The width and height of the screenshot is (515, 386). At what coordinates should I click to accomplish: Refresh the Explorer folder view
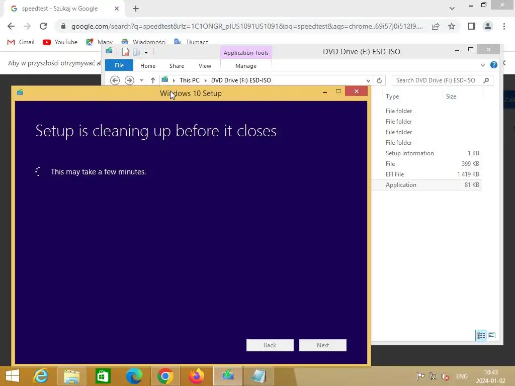tap(379, 80)
